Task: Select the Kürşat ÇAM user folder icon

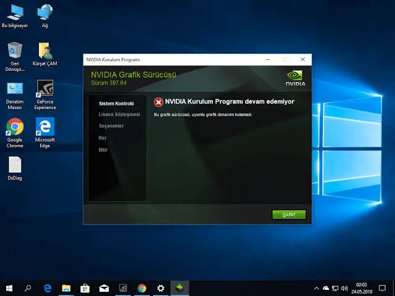Action: coord(45,54)
